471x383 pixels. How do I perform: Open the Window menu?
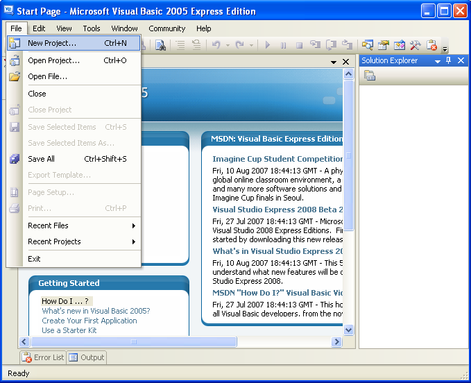click(124, 28)
